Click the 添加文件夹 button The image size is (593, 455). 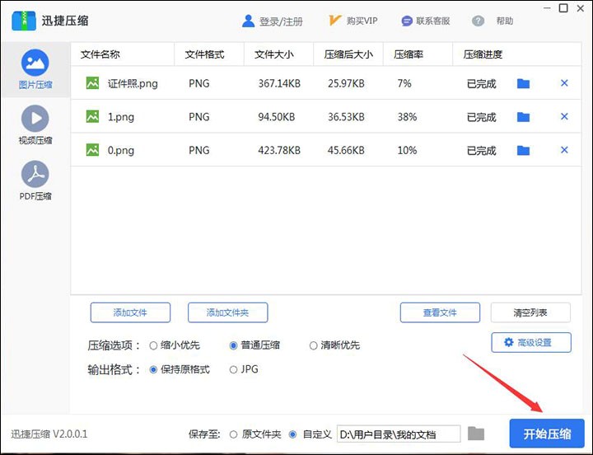click(227, 312)
